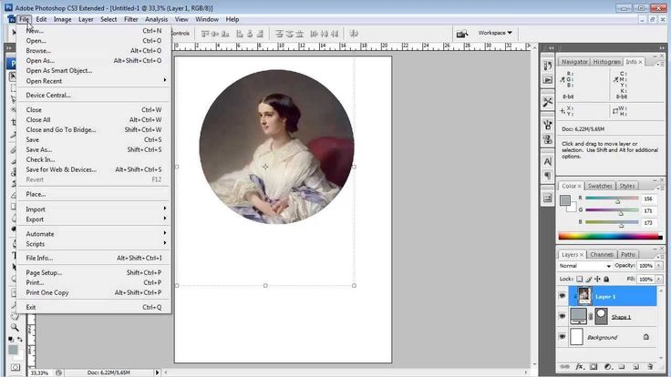Click Save for Web & Devices entry

(61, 169)
